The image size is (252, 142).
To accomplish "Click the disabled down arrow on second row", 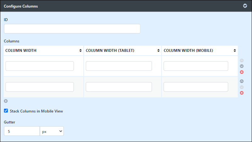I will tap(242, 87).
